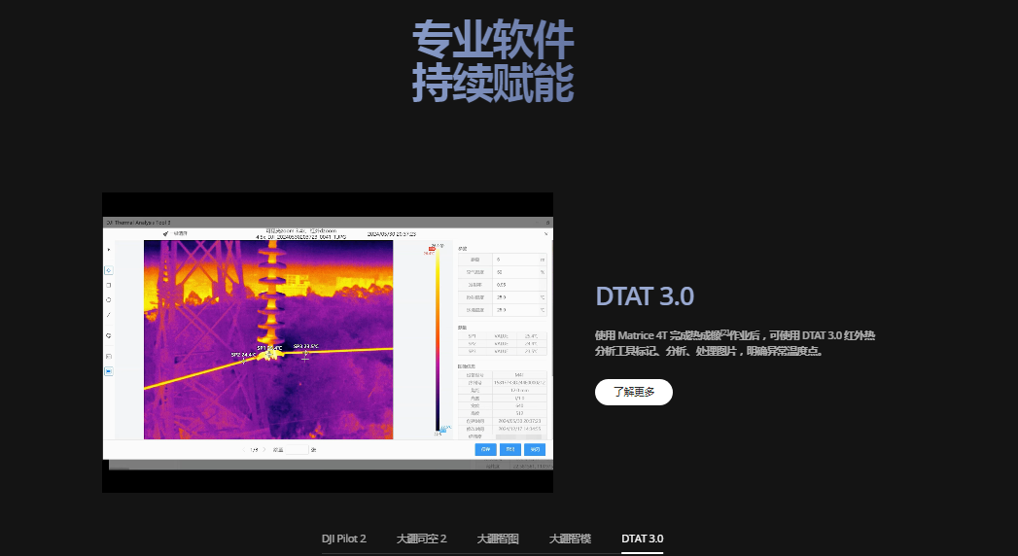Adjust the temperature color bar upper handle
This screenshot has width=1018, height=556.
pyautogui.click(x=430, y=250)
